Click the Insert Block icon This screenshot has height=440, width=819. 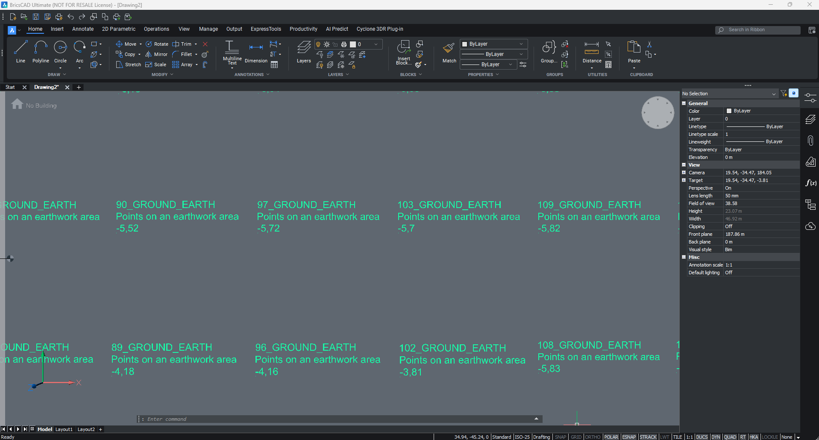tap(403, 48)
